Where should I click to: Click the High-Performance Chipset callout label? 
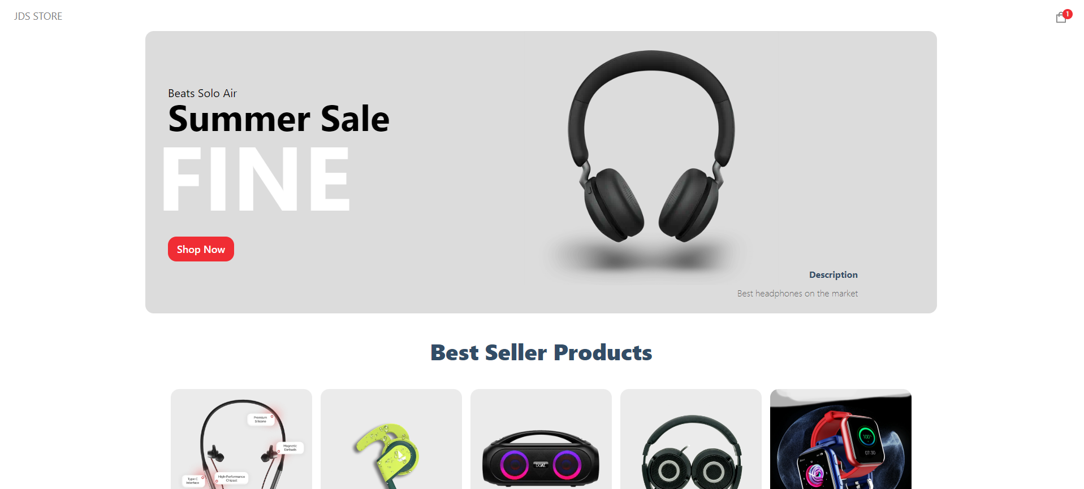pos(231,478)
